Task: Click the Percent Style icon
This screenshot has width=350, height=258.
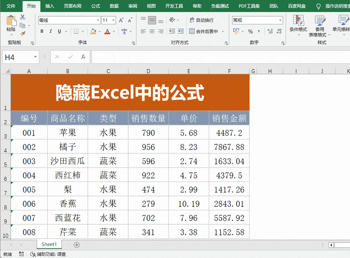Action: (x=250, y=31)
